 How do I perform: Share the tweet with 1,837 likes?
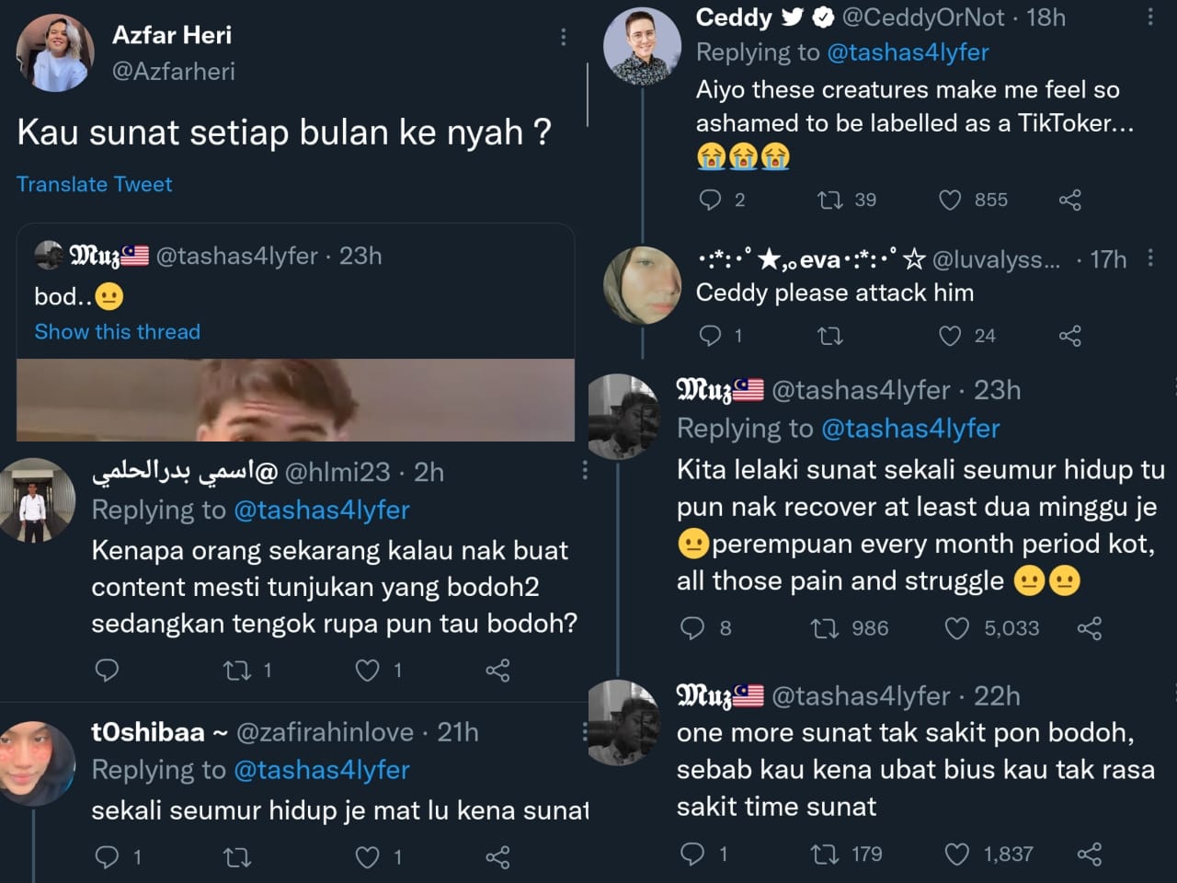(1089, 854)
